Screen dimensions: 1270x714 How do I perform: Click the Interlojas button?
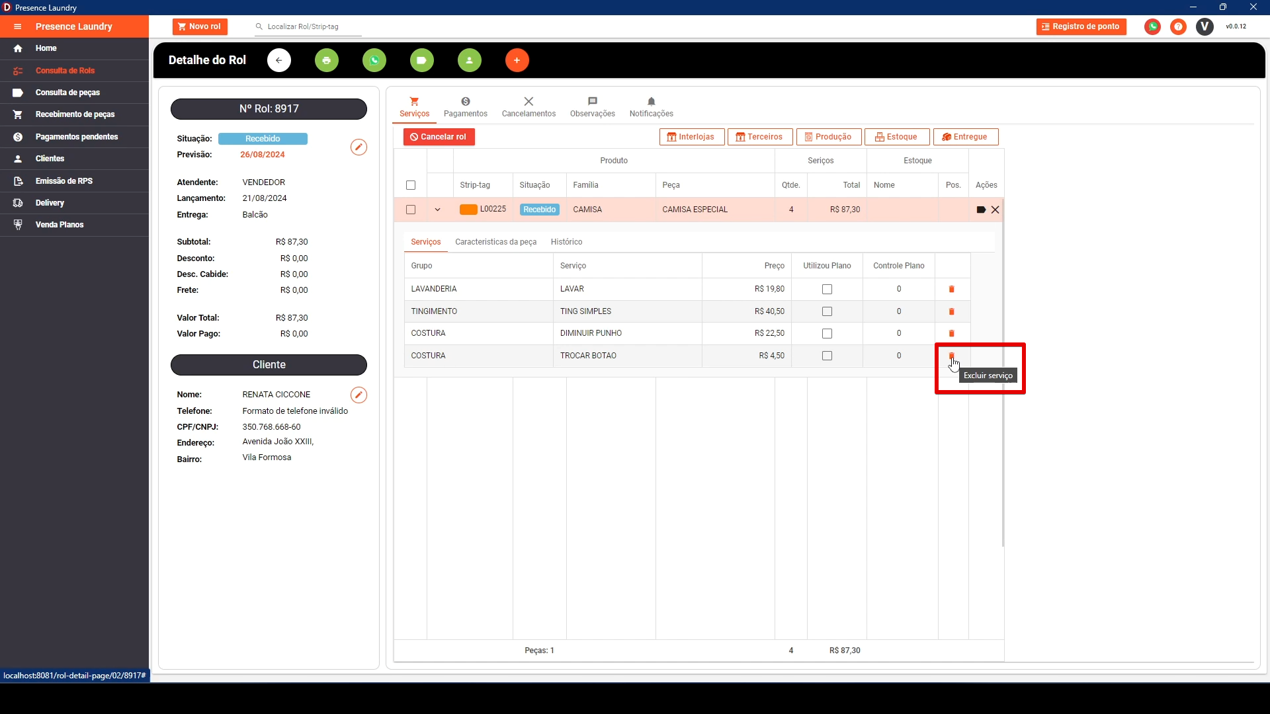[x=692, y=137]
